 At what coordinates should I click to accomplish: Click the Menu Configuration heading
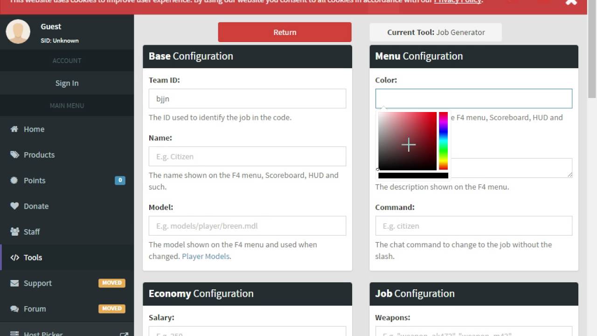pyautogui.click(x=419, y=56)
